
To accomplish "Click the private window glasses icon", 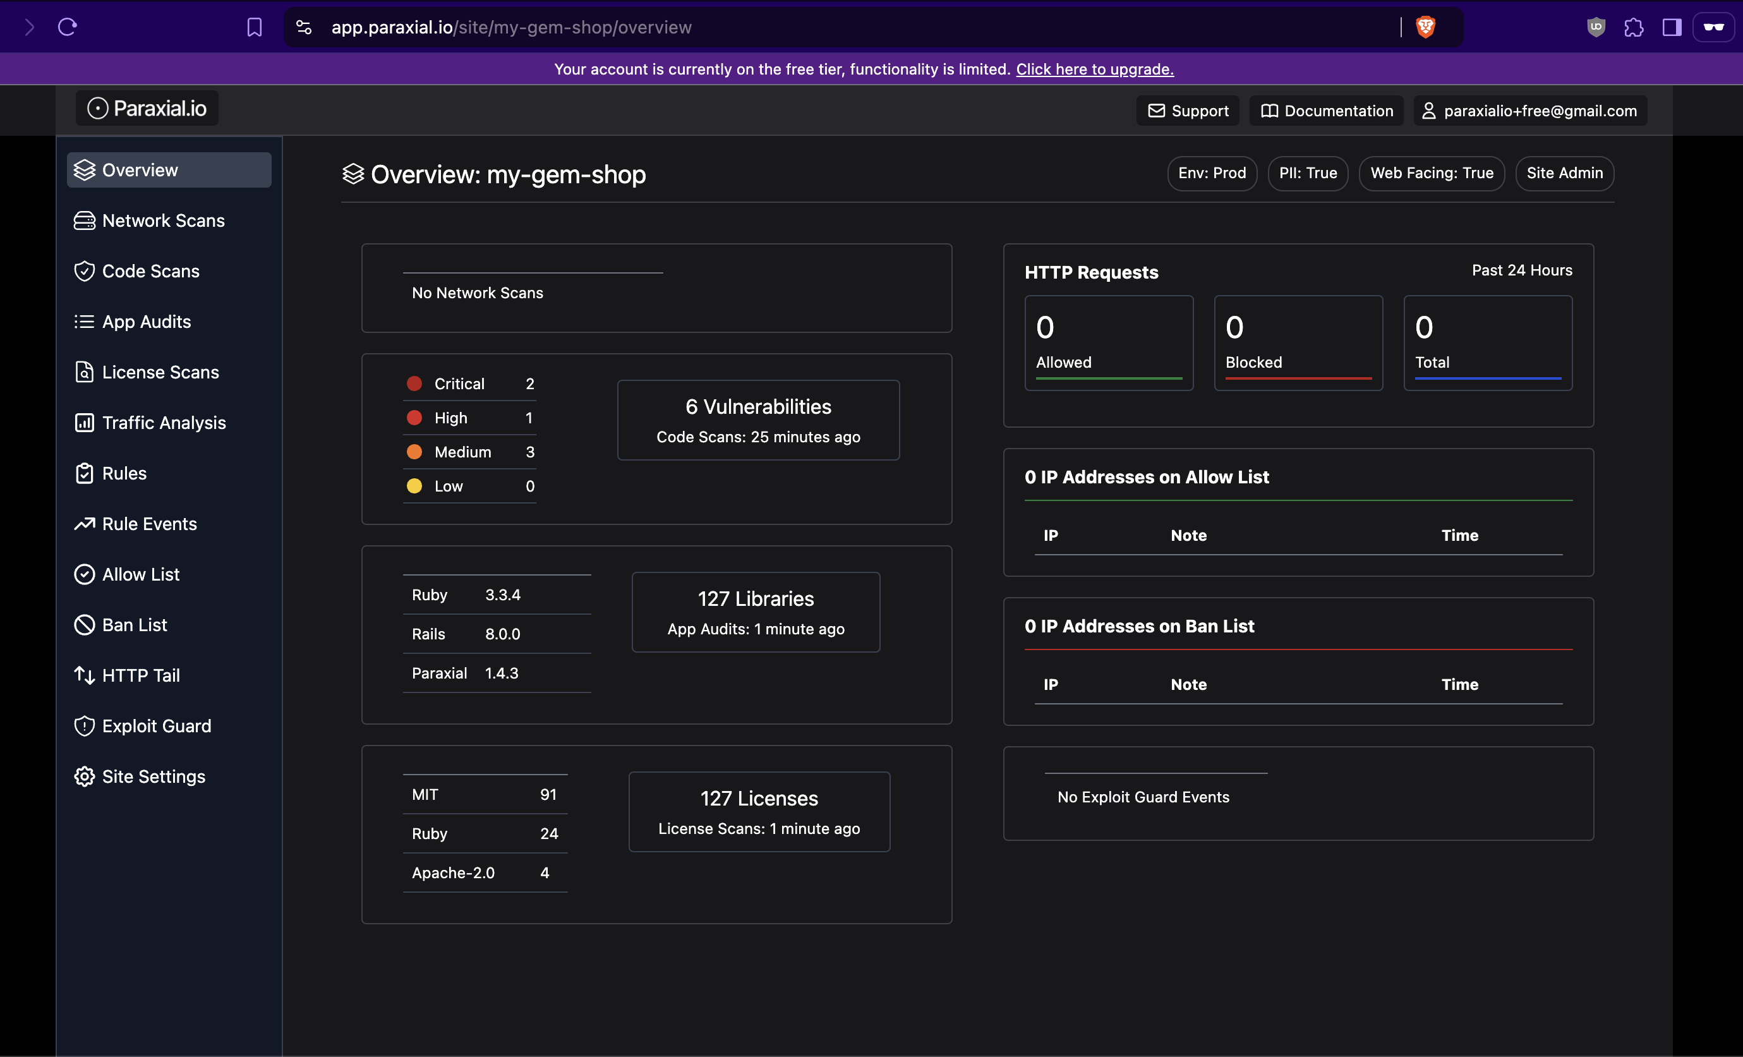I will point(1713,28).
